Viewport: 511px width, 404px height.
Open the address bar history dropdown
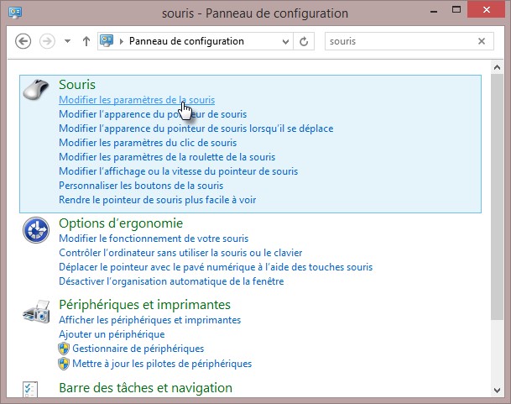285,41
